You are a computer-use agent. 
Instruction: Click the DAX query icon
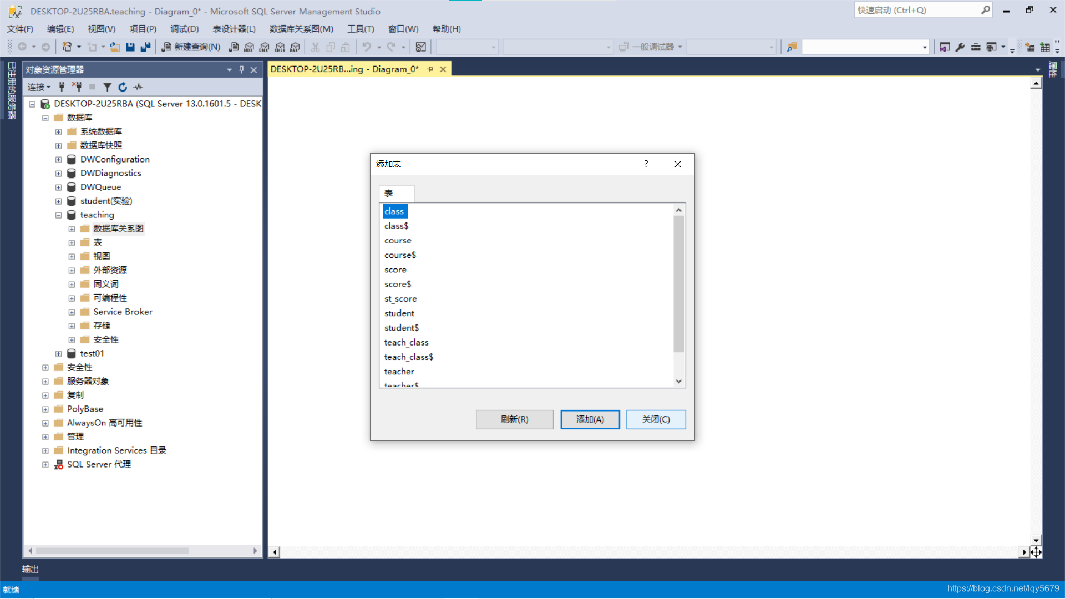(295, 47)
